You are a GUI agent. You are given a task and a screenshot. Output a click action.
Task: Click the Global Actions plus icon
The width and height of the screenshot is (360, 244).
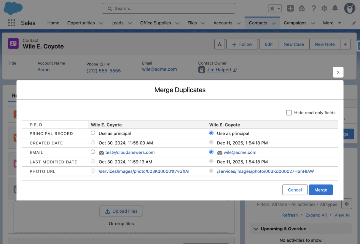pyautogui.click(x=290, y=9)
